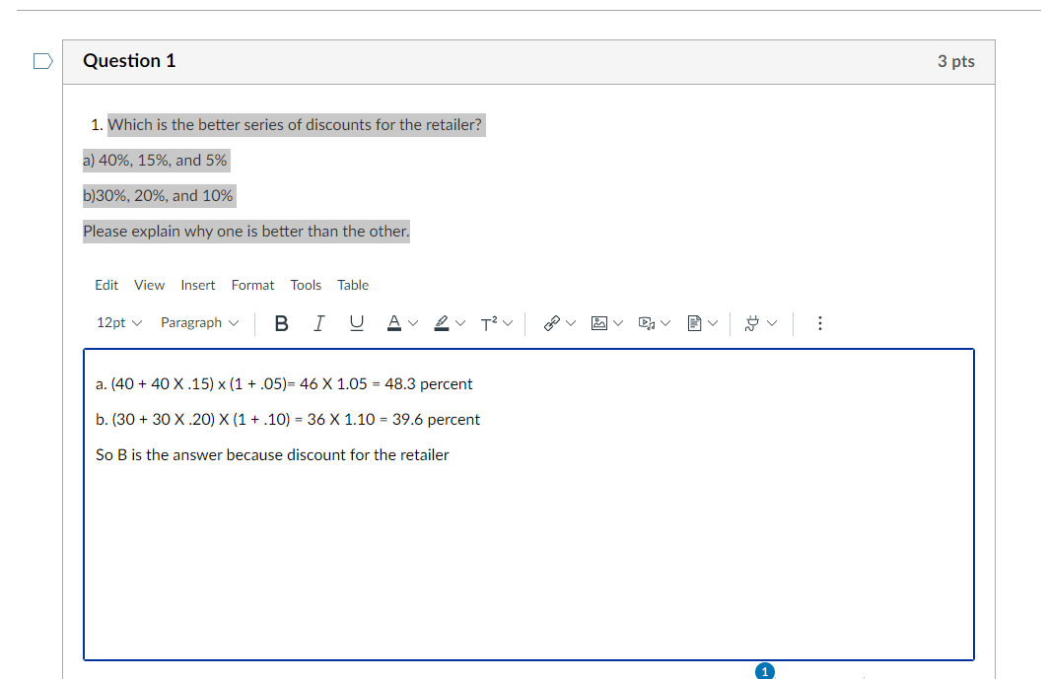Open the Table menu
This screenshot has height=679, width=1046.
[353, 286]
